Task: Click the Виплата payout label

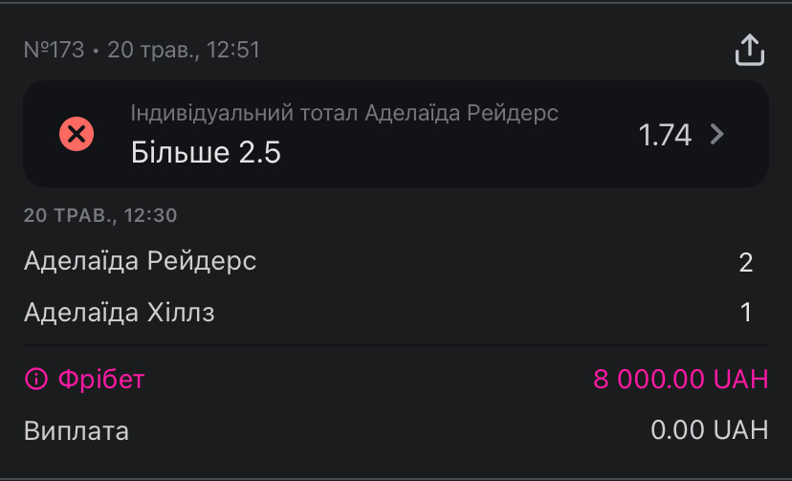Action: coord(77,431)
